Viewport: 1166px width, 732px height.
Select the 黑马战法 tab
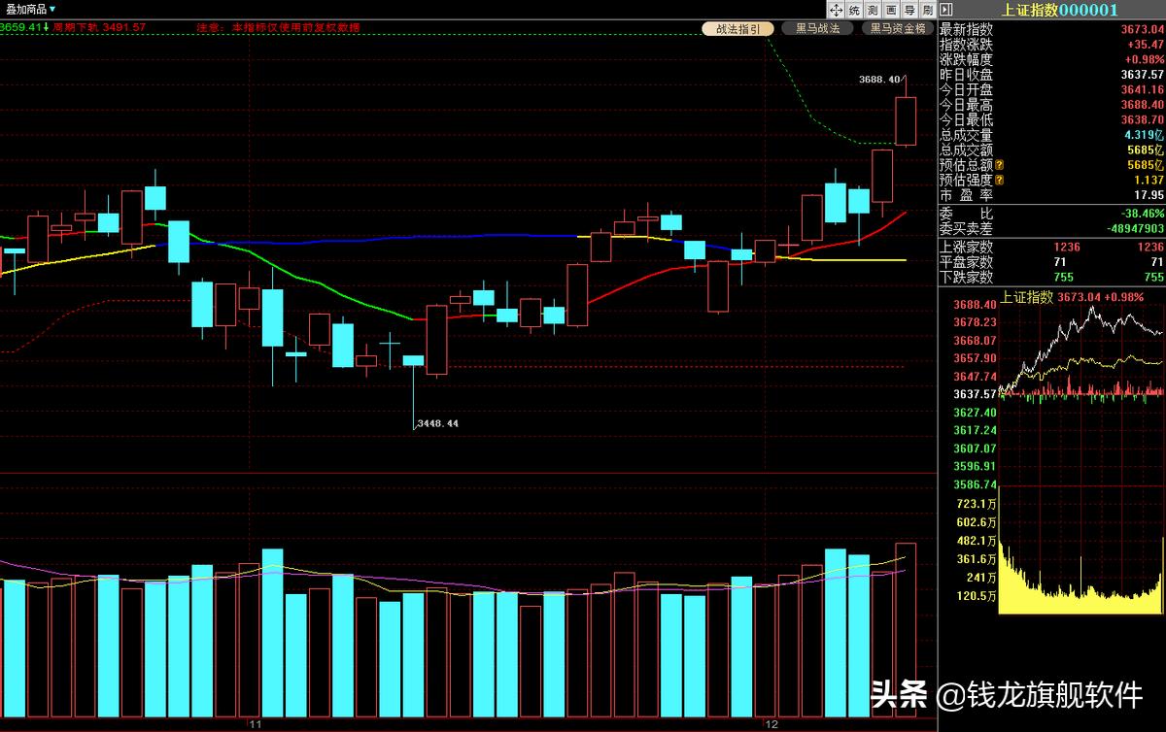[x=817, y=29]
